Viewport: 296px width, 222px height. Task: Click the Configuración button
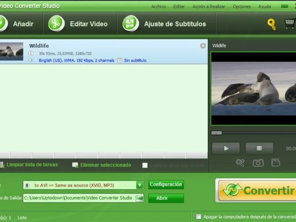coord(166,184)
